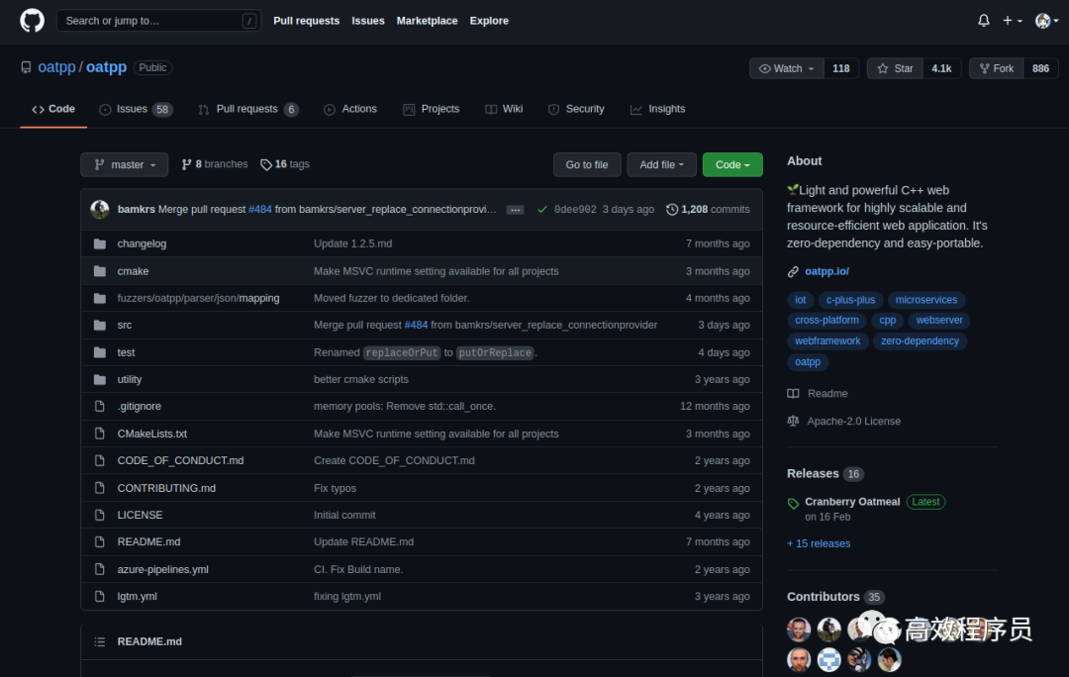1069x677 pixels.
Task: Click the GitHub Octocat logo
Action: click(32, 21)
